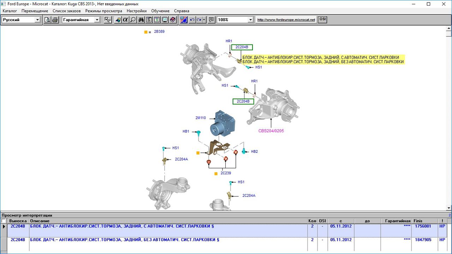Click the Просмотр интерпретации panel title
The width and height of the screenshot is (452, 254).
click(27, 215)
